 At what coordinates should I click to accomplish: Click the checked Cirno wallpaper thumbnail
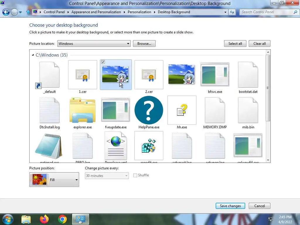tap(115, 75)
